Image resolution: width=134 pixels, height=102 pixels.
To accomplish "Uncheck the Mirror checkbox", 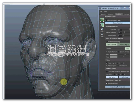I will 107,63.
